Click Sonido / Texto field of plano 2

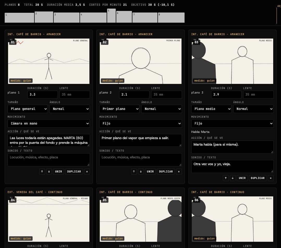(x=141, y=160)
